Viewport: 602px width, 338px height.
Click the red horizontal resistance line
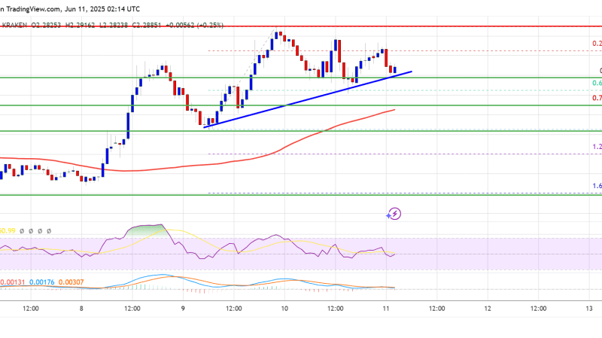[x=301, y=26]
